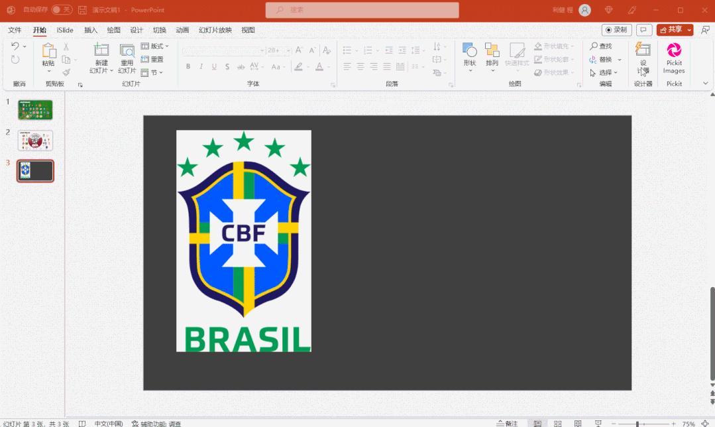The image size is (715, 427).
Task: Click the Cut scissors icon
Action: pos(66,46)
